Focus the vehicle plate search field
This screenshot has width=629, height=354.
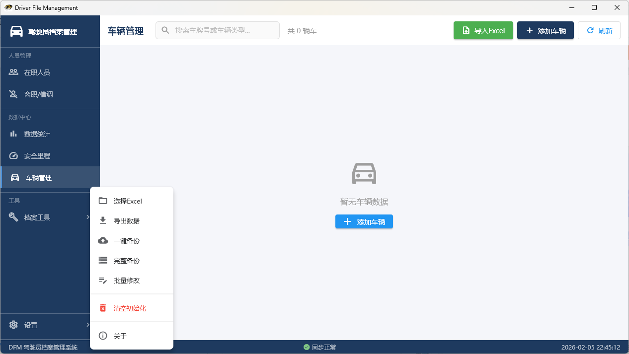tap(224, 30)
